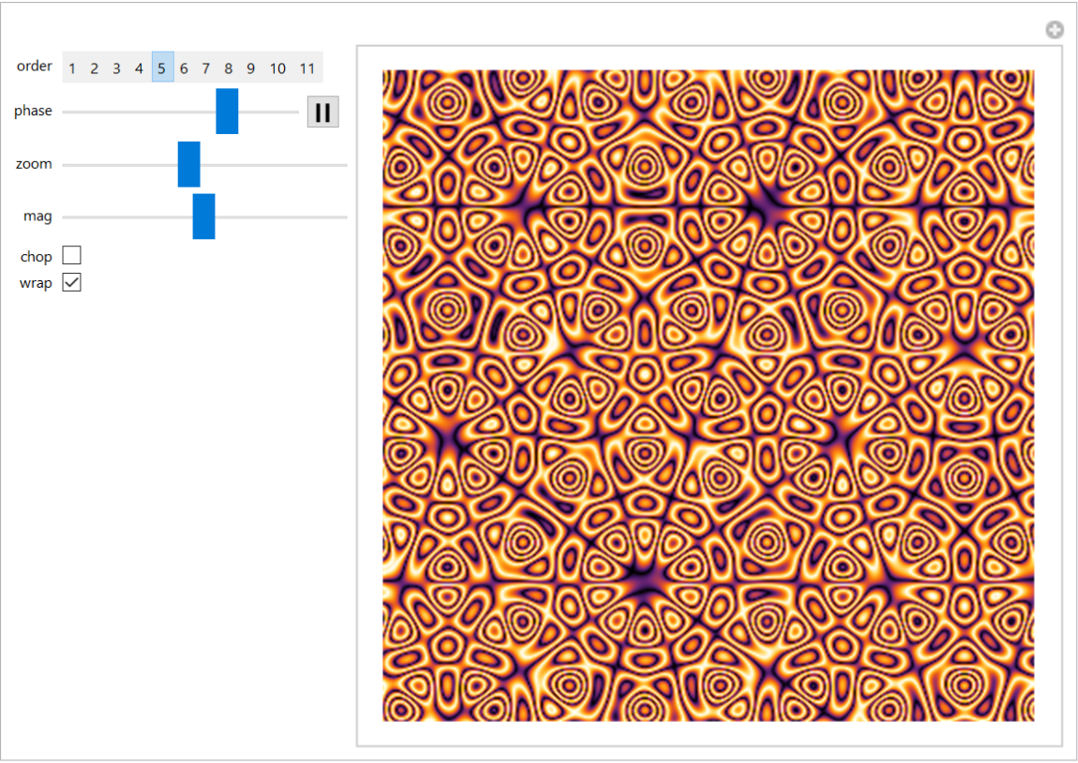Click the right end of mag slider track
The image size is (1078, 763).
343,217
